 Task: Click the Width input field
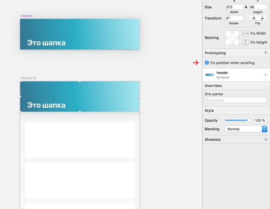[x=234, y=7]
